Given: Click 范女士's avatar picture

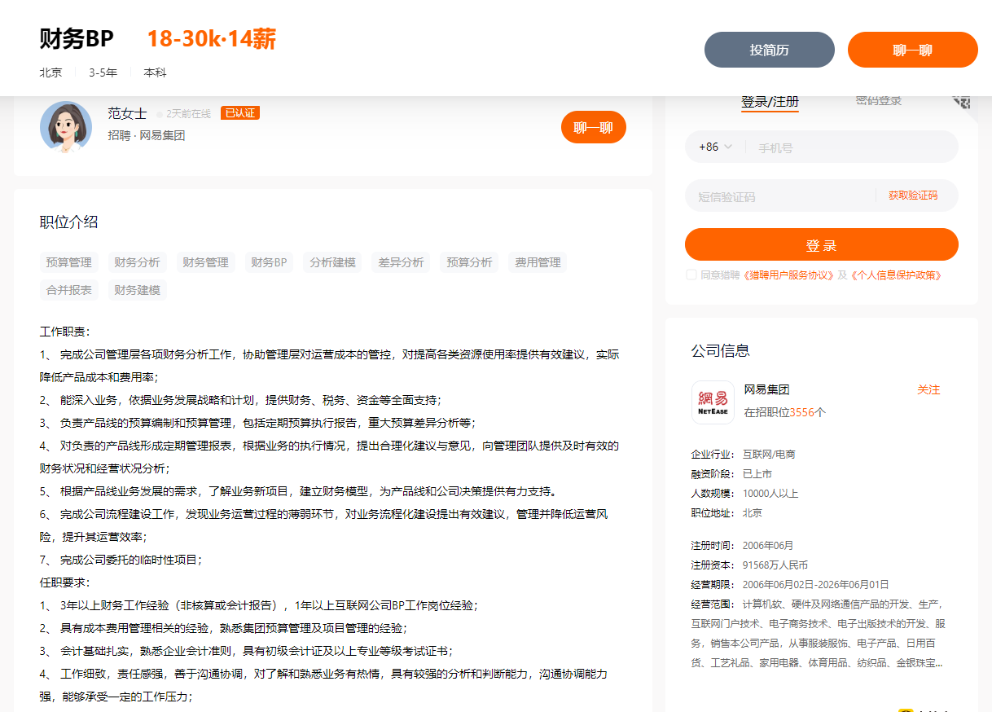Looking at the screenshot, I should (66, 127).
